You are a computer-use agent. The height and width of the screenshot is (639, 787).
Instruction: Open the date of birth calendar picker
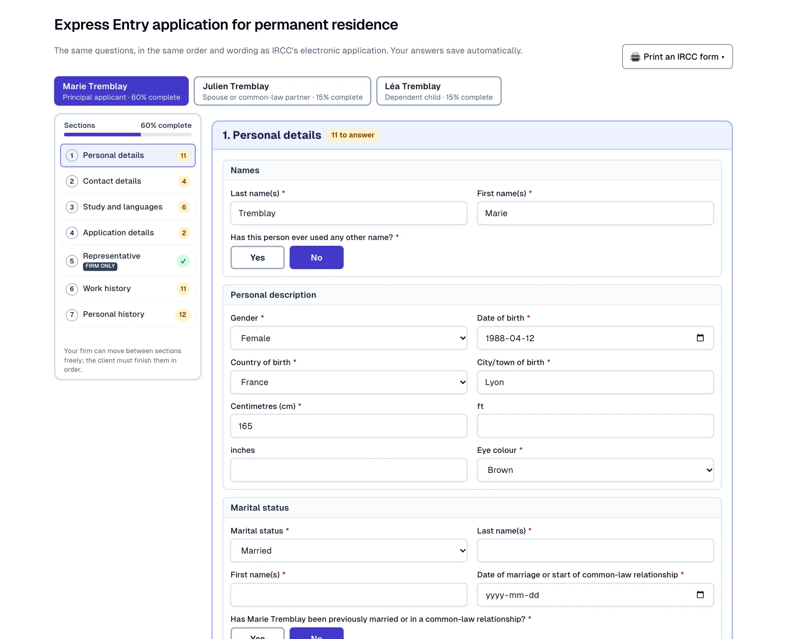(x=700, y=338)
